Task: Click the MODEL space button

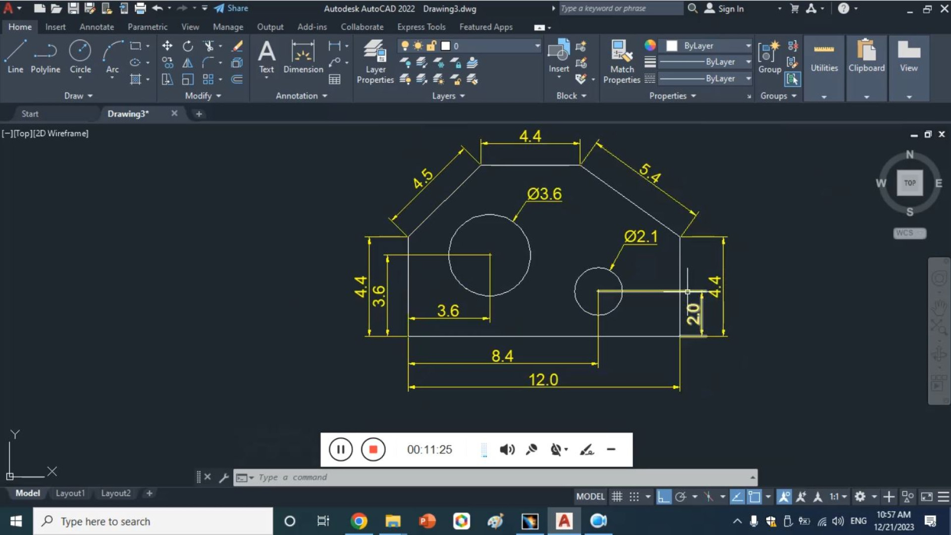Action: point(590,496)
